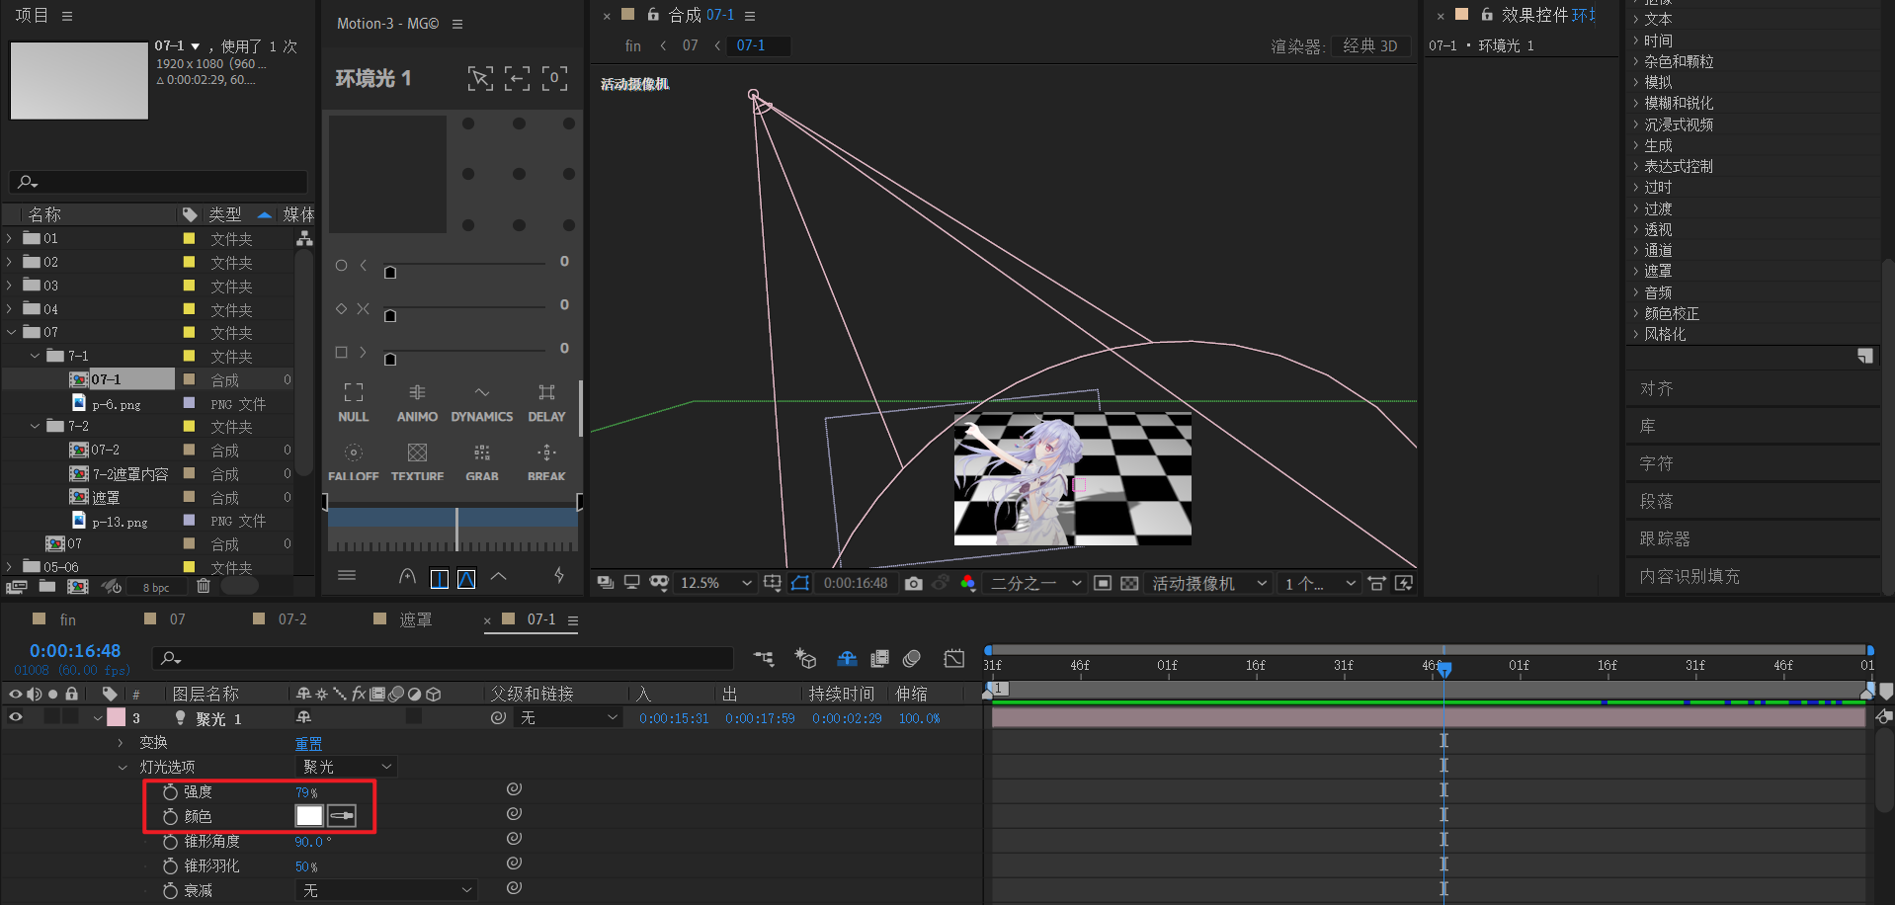Image resolution: width=1895 pixels, height=905 pixels.
Task: Click the lightning bolt icon in Motion-3
Action: click(x=559, y=575)
